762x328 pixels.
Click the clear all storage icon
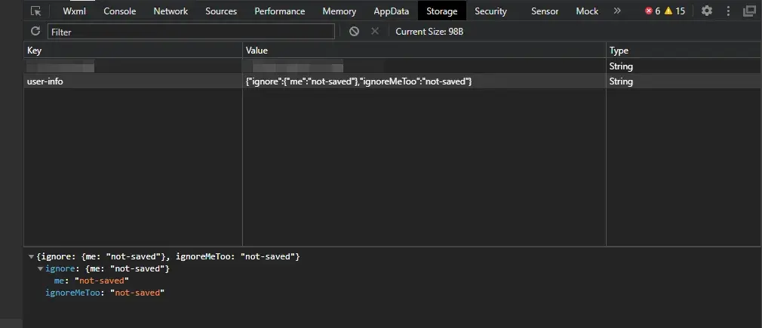[354, 31]
